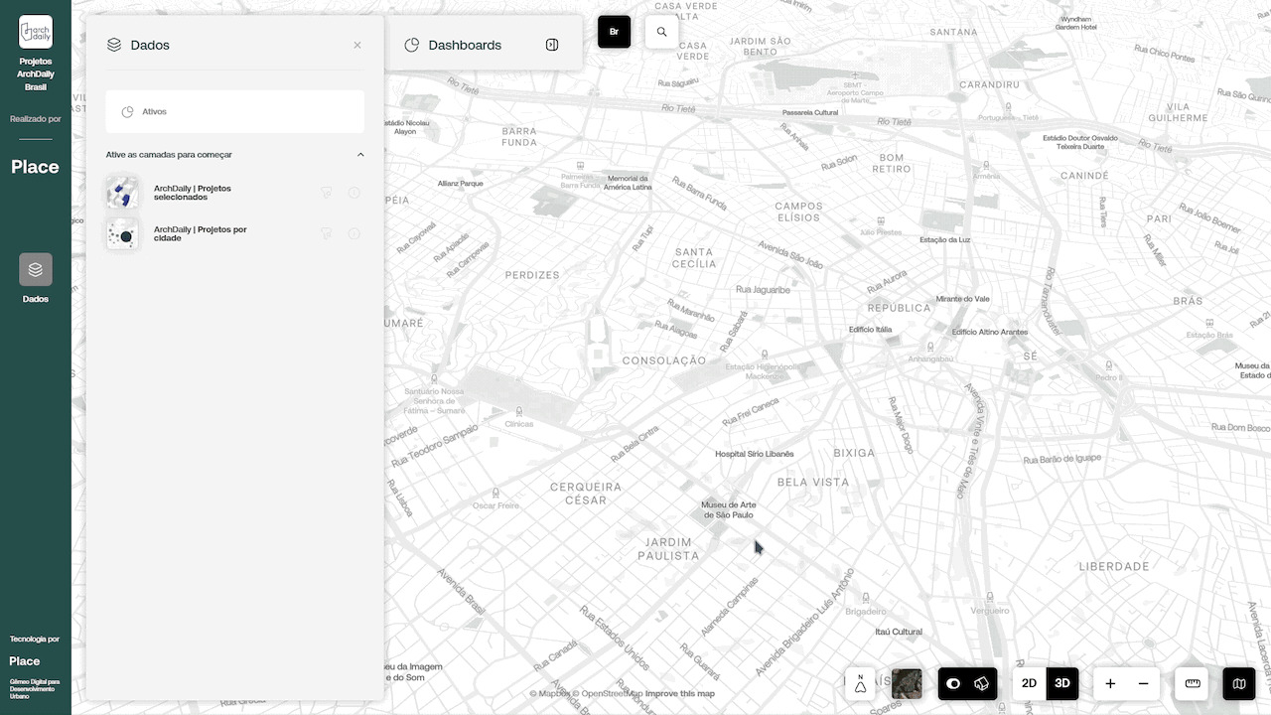Viewport: 1271px width, 715px height.
Task: Open the Br language selector
Action: 614,32
